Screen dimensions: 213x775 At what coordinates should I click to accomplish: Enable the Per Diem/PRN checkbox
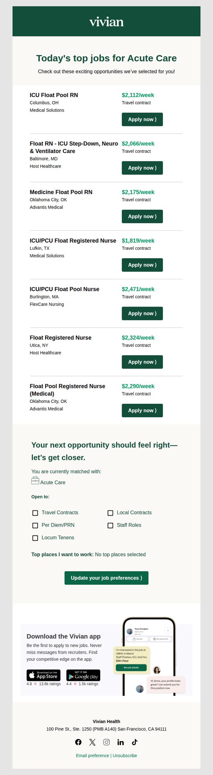pyautogui.click(x=35, y=526)
